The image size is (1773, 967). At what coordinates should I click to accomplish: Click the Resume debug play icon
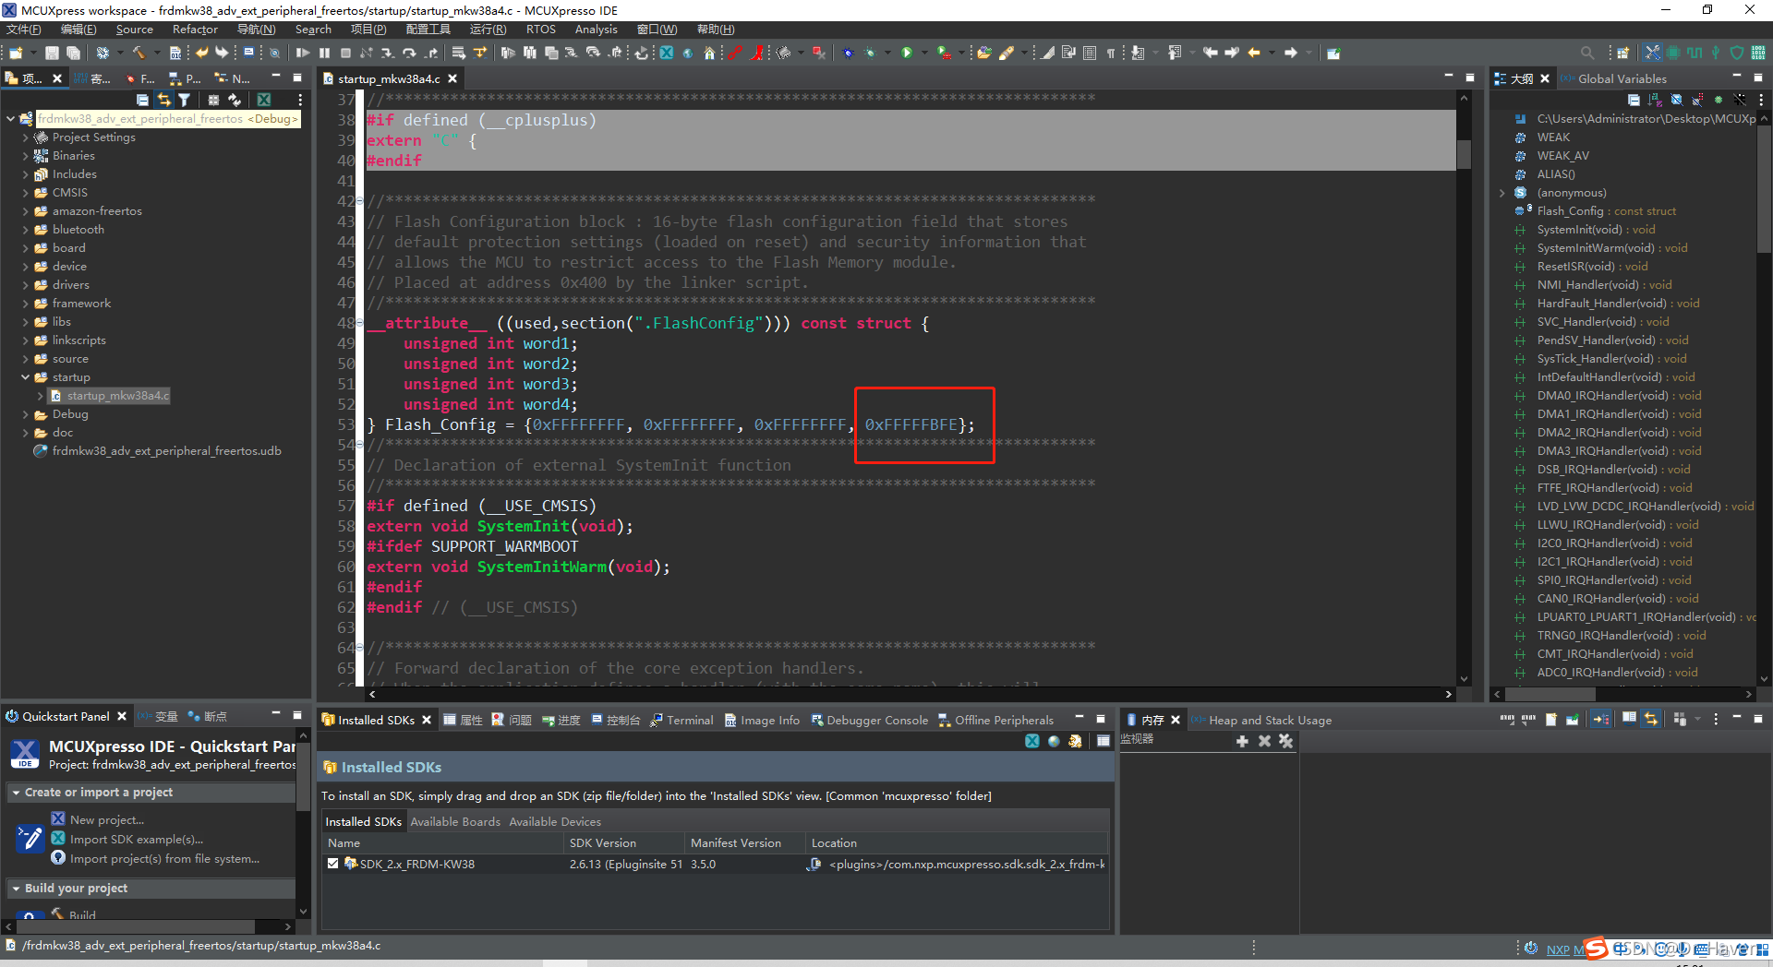coord(302,54)
